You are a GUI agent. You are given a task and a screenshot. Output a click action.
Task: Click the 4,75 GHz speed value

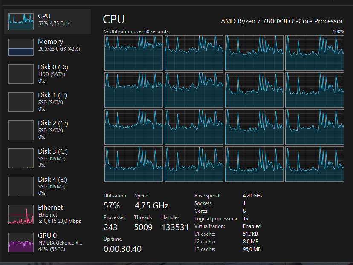click(x=151, y=206)
